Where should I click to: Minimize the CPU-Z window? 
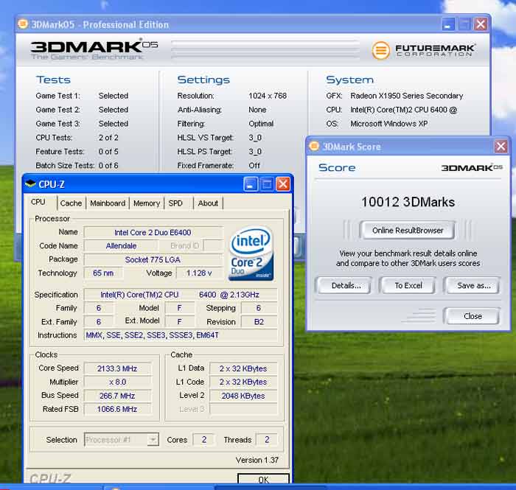pos(251,184)
